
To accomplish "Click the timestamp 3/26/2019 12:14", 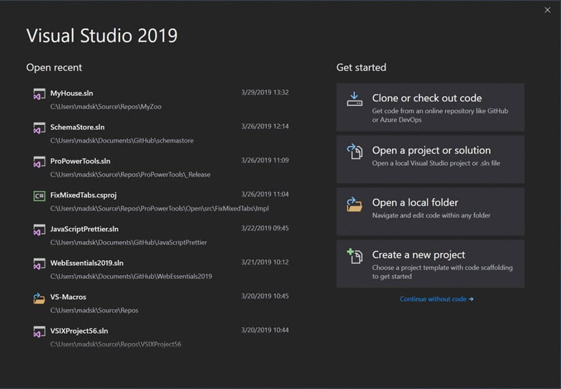I will [x=265, y=126].
